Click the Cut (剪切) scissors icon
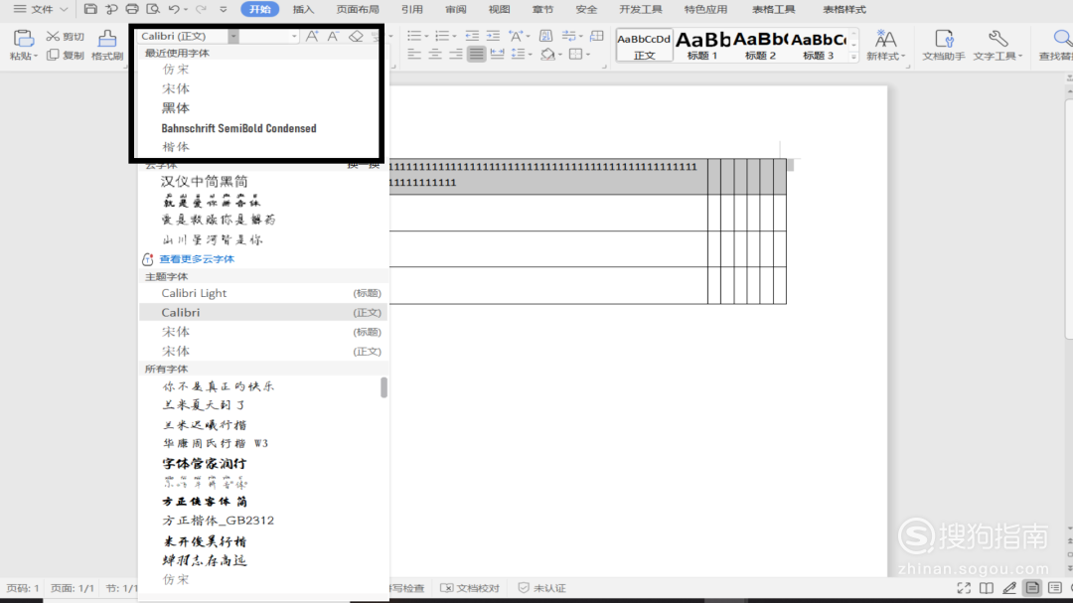1073x603 pixels. coord(53,37)
